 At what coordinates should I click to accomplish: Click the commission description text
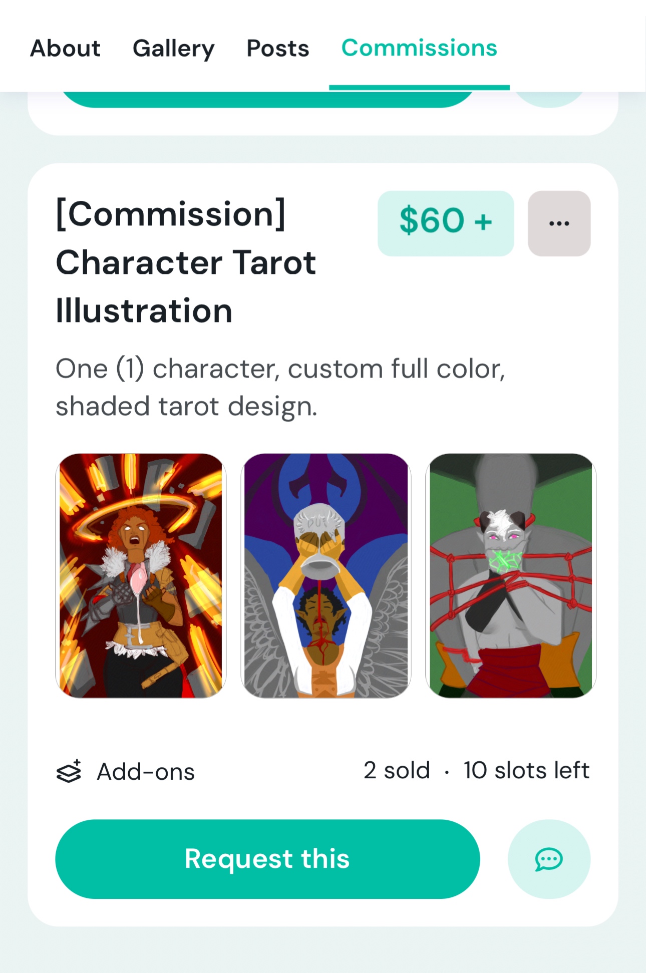click(280, 387)
